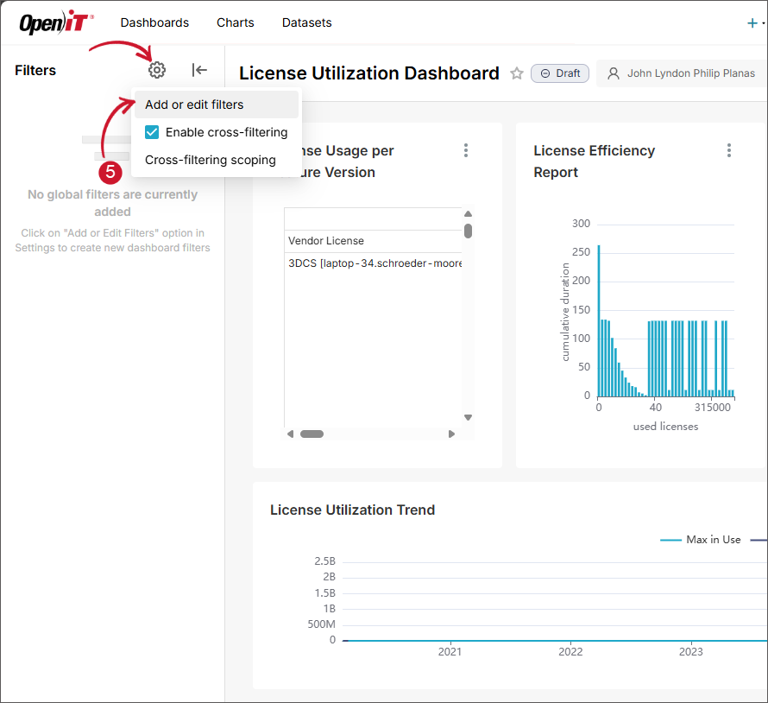The height and width of the screenshot is (703, 768).
Task: Click the used licenses axis label
Action: tap(665, 427)
